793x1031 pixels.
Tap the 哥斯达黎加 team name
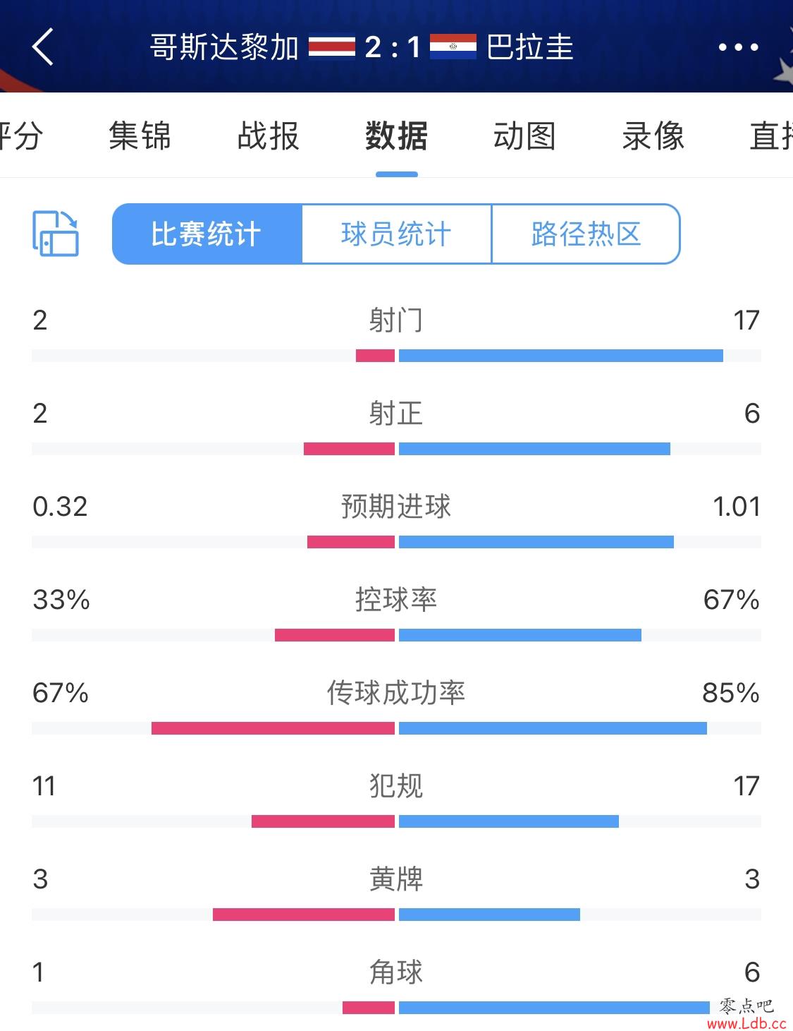point(225,47)
